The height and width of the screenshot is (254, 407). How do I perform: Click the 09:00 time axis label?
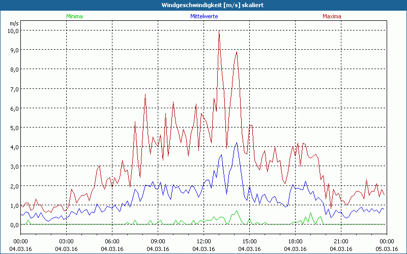click(x=158, y=242)
